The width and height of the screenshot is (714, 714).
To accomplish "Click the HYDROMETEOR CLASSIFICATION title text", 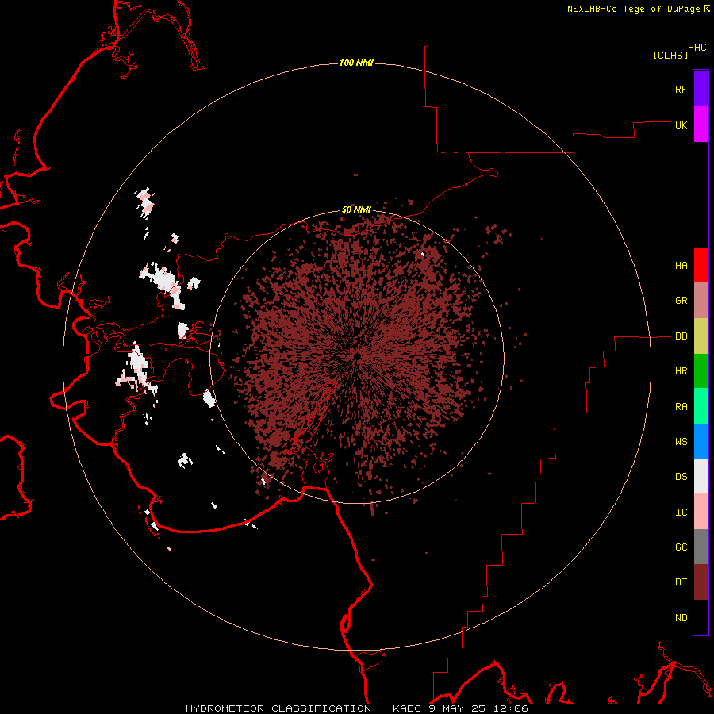I will [x=278, y=708].
